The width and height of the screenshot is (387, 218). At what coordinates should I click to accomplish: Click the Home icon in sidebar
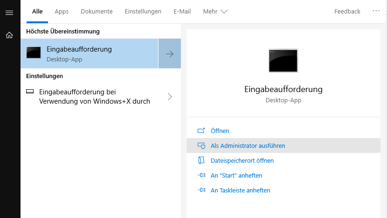[x=9, y=35]
